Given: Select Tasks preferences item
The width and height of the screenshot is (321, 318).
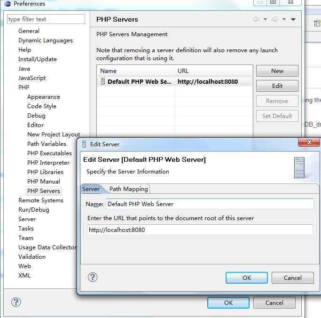Looking at the screenshot, I should (x=26, y=229).
